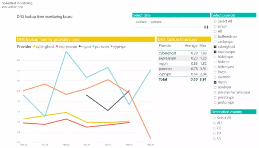This screenshot has width=259, height=148.
Task: Click the cyberghost yellow legend dot
Action: [34, 47]
